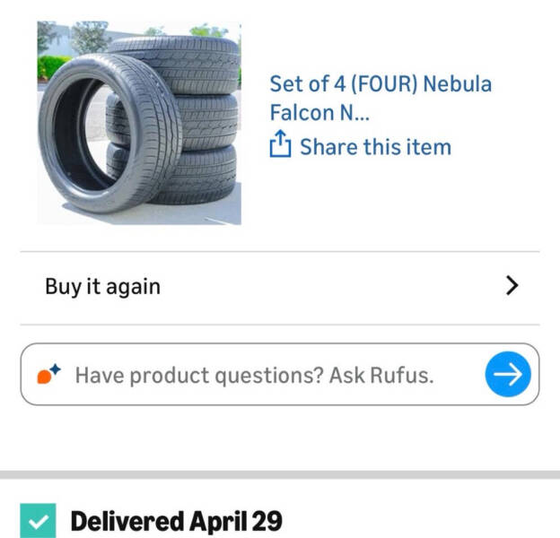
Task: Submit question with the blue arrow button
Action: (x=508, y=374)
